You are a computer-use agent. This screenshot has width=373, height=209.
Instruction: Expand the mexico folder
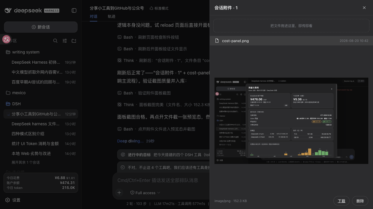click(41, 93)
